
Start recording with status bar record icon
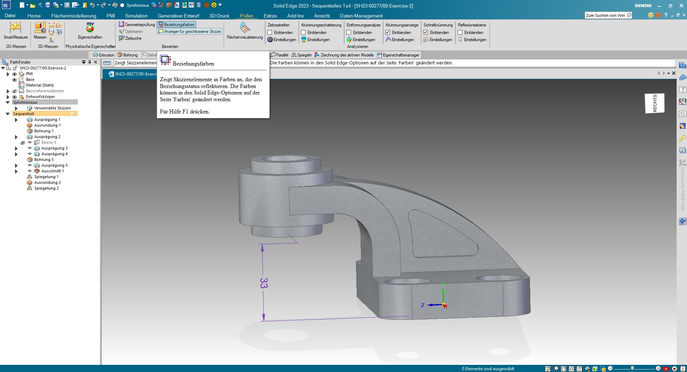coord(674,369)
